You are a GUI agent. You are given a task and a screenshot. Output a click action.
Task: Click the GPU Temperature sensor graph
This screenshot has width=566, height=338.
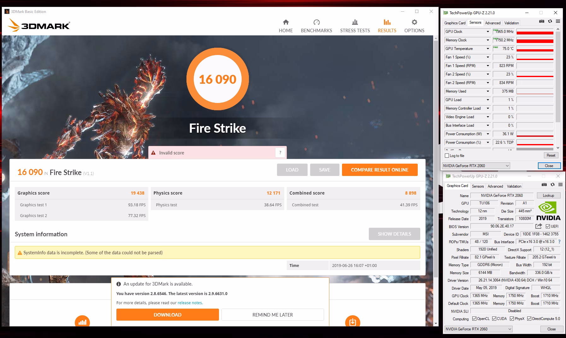535,49
